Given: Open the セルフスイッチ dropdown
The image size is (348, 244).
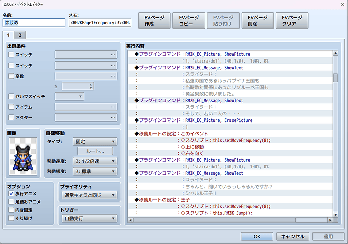Looking at the screenshot, I should (x=70, y=96).
